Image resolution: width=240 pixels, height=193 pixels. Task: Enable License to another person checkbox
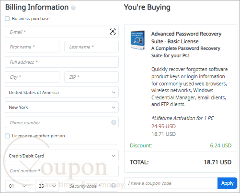pyautogui.click(x=7, y=136)
